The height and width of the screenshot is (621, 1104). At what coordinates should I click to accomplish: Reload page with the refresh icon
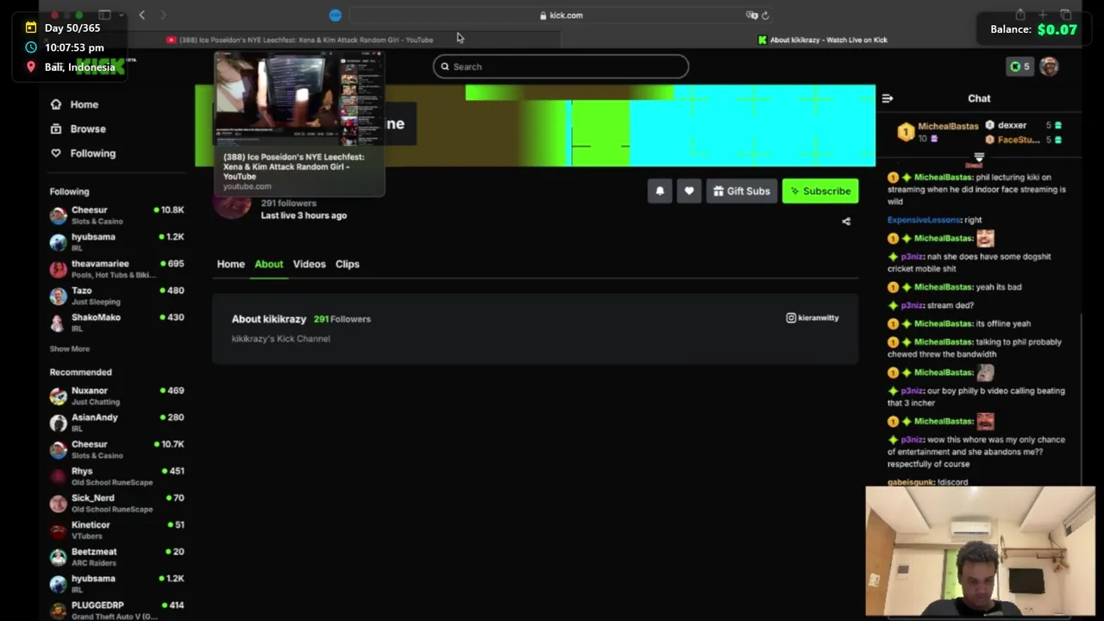[x=765, y=15]
